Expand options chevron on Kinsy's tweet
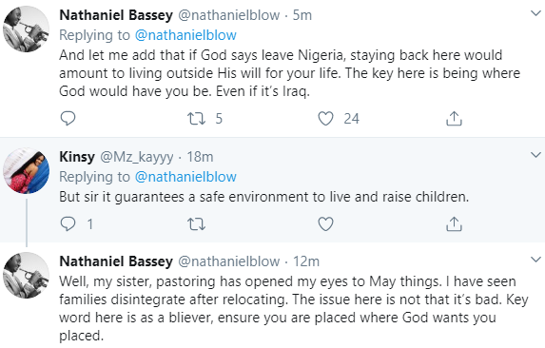The width and height of the screenshot is (545, 348). click(x=535, y=155)
